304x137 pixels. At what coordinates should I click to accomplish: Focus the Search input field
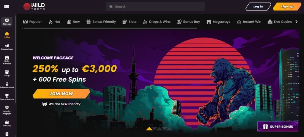point(155,7)
